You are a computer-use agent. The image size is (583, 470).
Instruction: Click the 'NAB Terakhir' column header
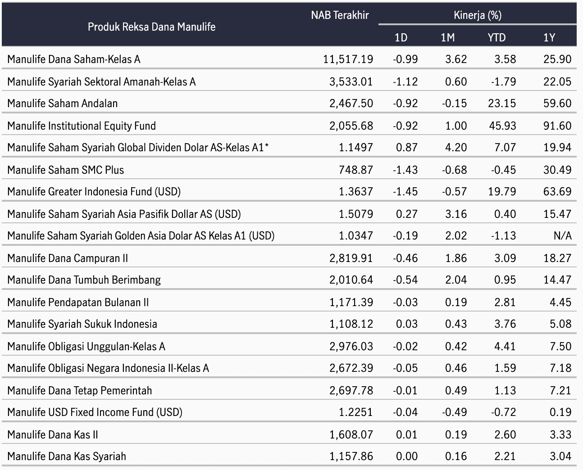340,15
